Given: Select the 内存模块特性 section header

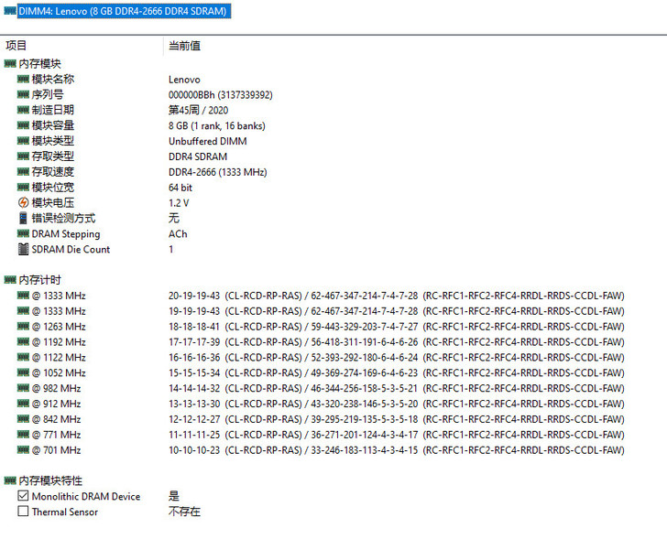Looking at the screenshot, I should click(x=50, y=480).
